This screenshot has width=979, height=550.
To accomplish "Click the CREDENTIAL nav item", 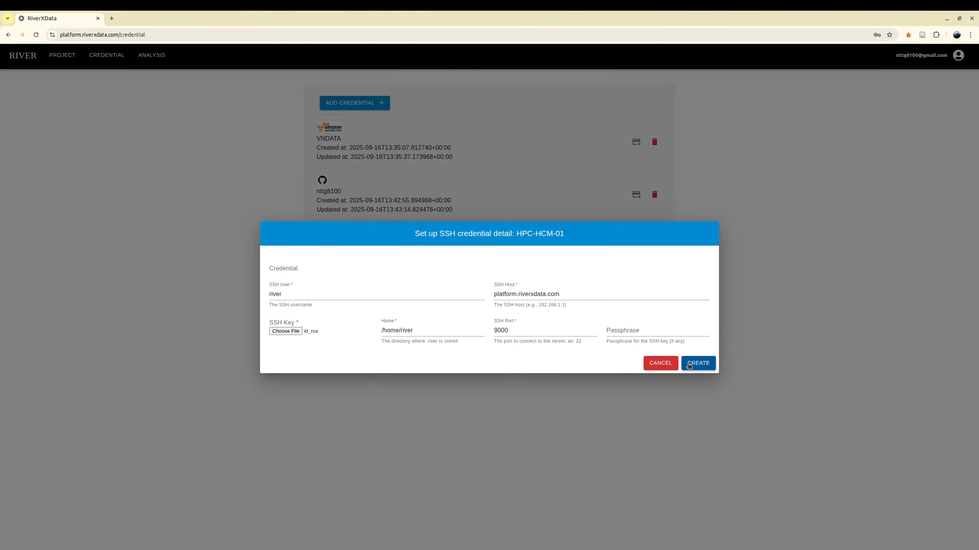I will pyautogui.click(x=106, y=55).
